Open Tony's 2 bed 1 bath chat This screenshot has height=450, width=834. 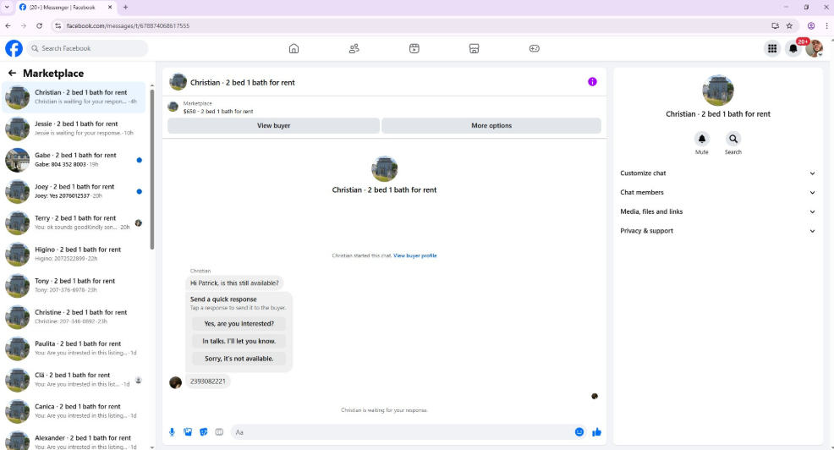pyautogui.click(x=74, y=285)
